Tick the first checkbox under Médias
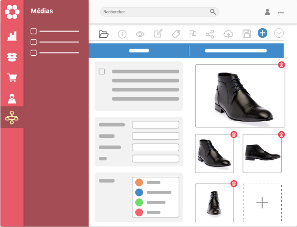The width and height of the screenshot is (297, 227). click(x=33, y=31)
